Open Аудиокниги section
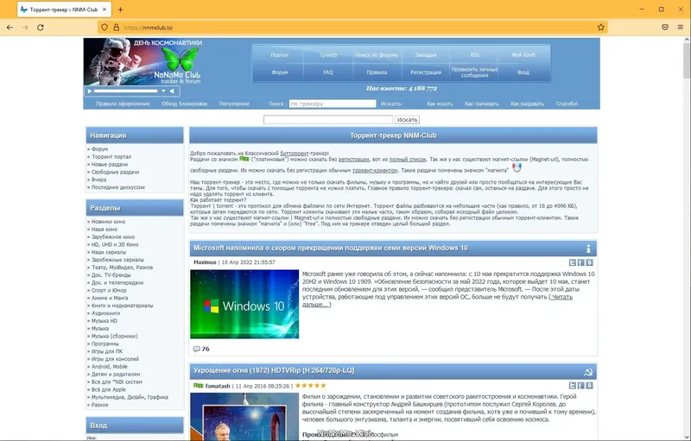 click(105, 313)
